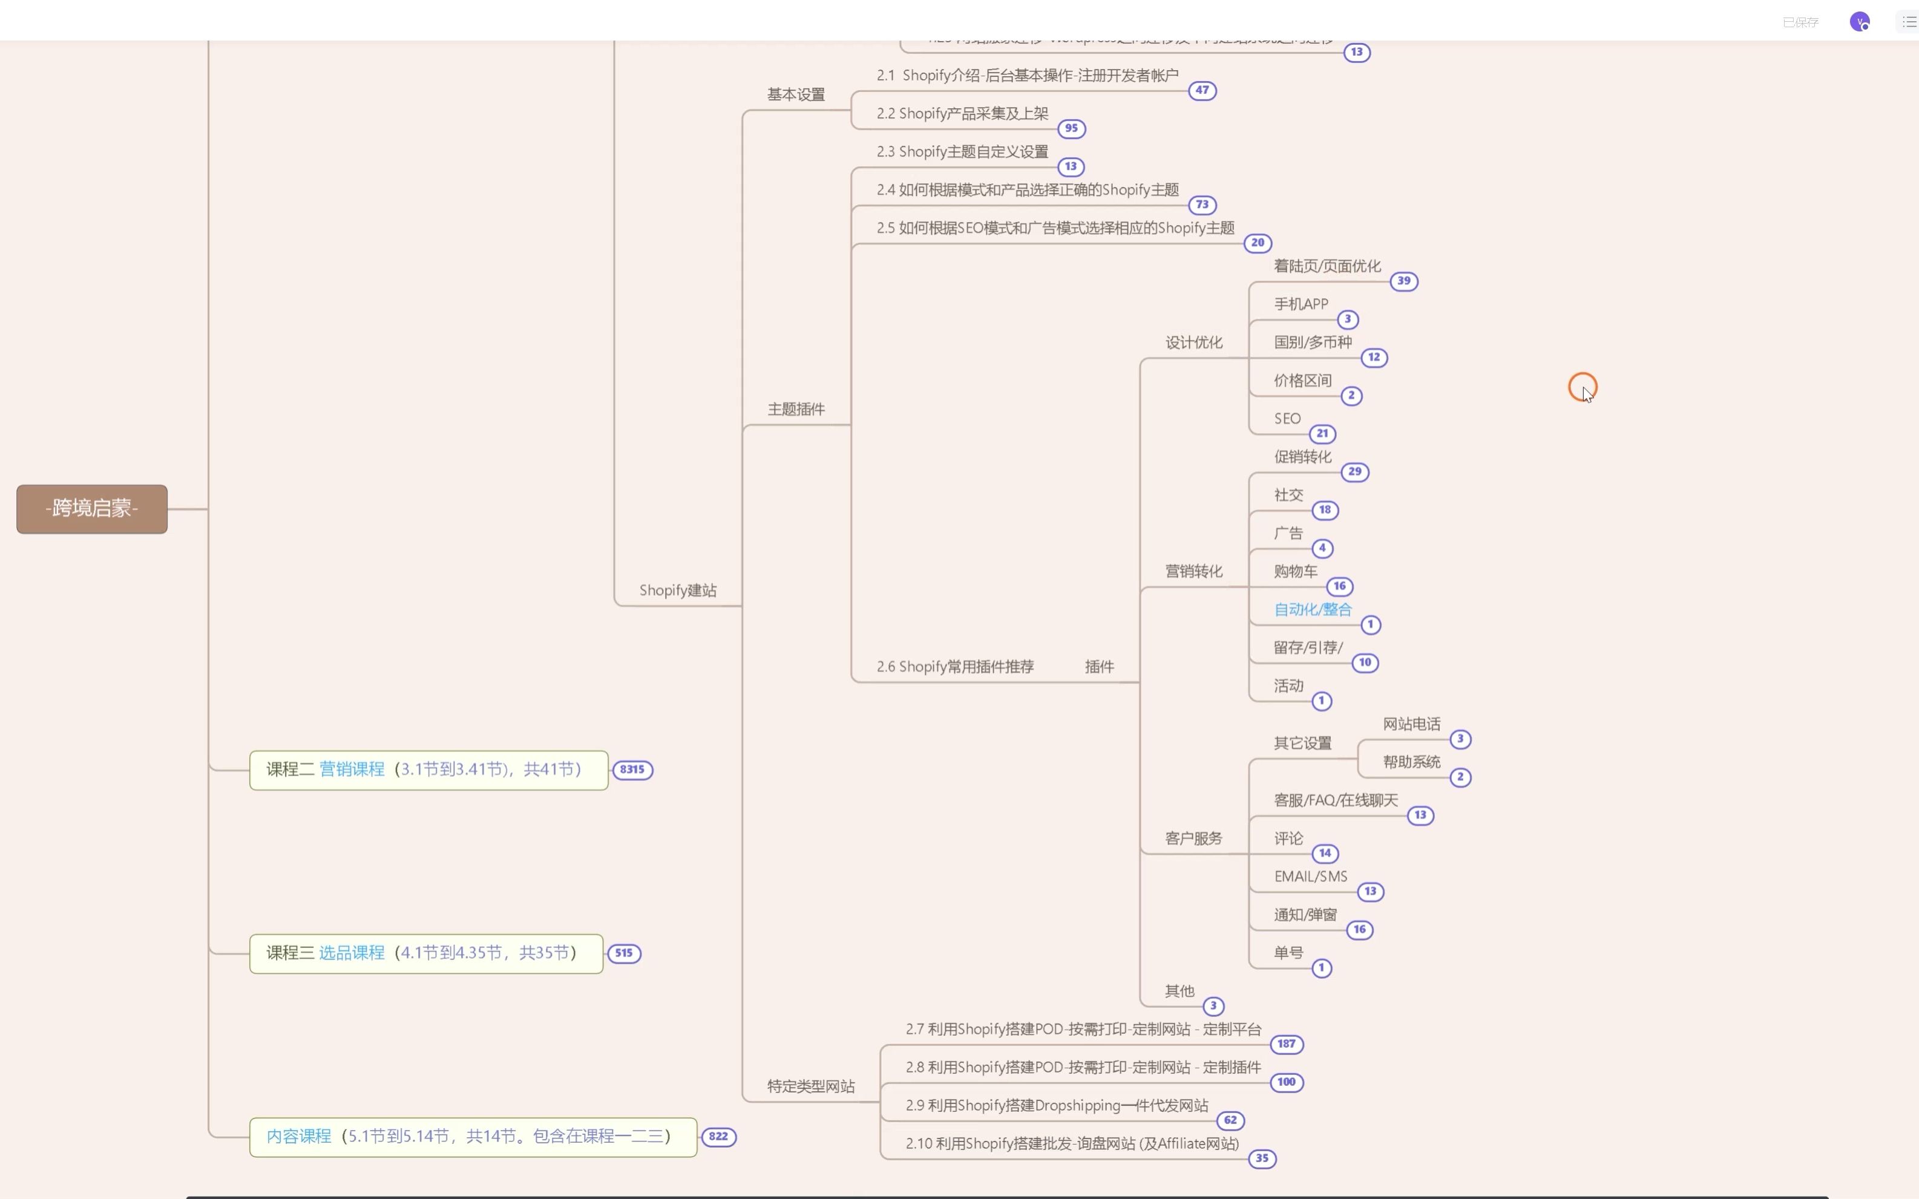Viewport: 1919px width, 1199px height.
Task: Select the 2.6 Shopify常用插件推荐 node
Action: point(955,666)
